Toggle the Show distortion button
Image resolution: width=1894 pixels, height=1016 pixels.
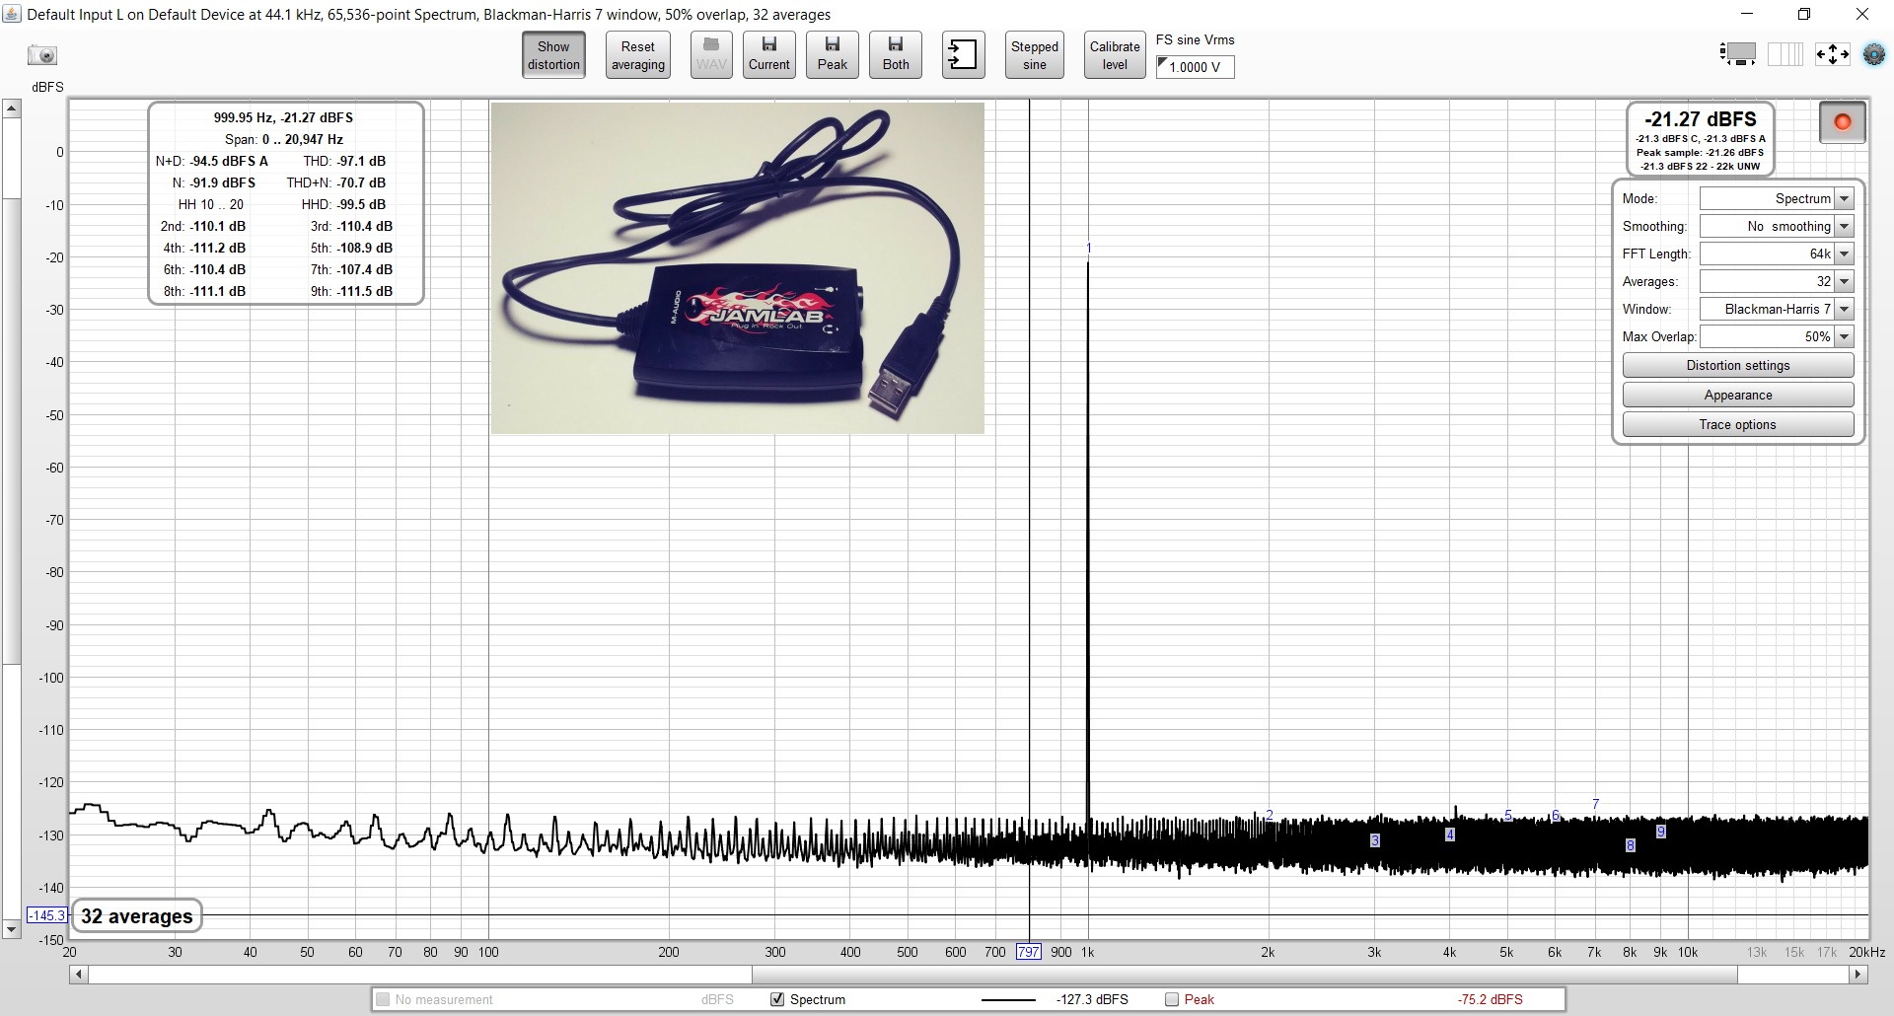tap(553, 55)
